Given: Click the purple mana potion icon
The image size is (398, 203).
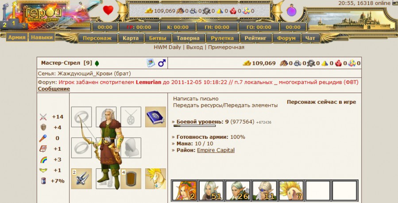Looking at the screenshot, I should click(x=291, y=11).
